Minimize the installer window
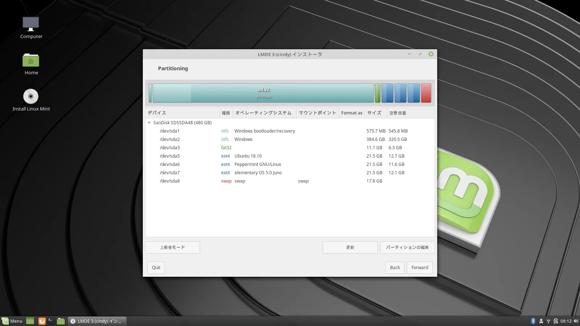 click(x=409, y=54)
